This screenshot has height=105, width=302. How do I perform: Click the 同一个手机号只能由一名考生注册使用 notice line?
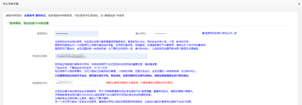[124, 102]
